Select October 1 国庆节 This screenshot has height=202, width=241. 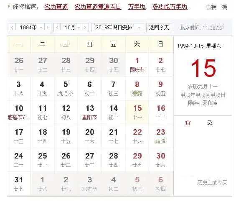click(137, 65)
